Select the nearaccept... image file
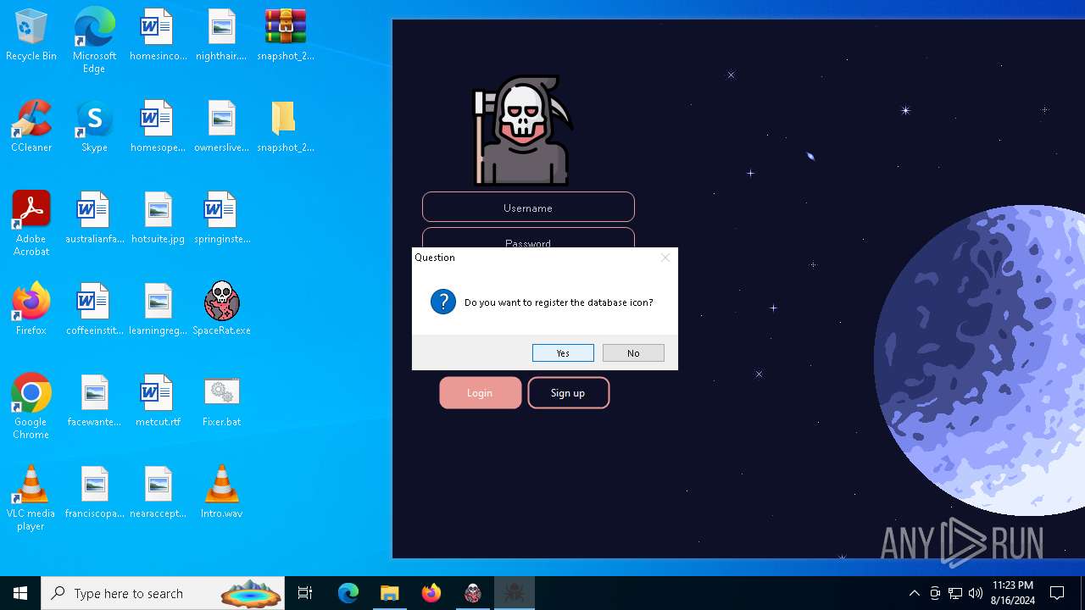The width and height of the screenshot is (1085, 610). click(158, 494)
